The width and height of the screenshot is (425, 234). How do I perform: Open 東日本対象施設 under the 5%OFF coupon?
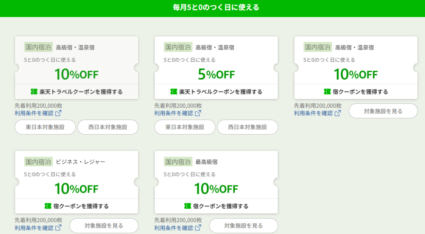point(185,127)
